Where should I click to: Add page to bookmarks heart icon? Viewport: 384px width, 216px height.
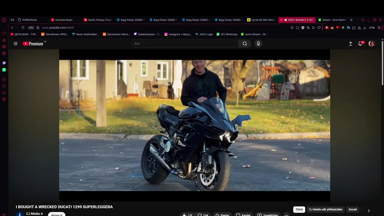coord(319,28)
